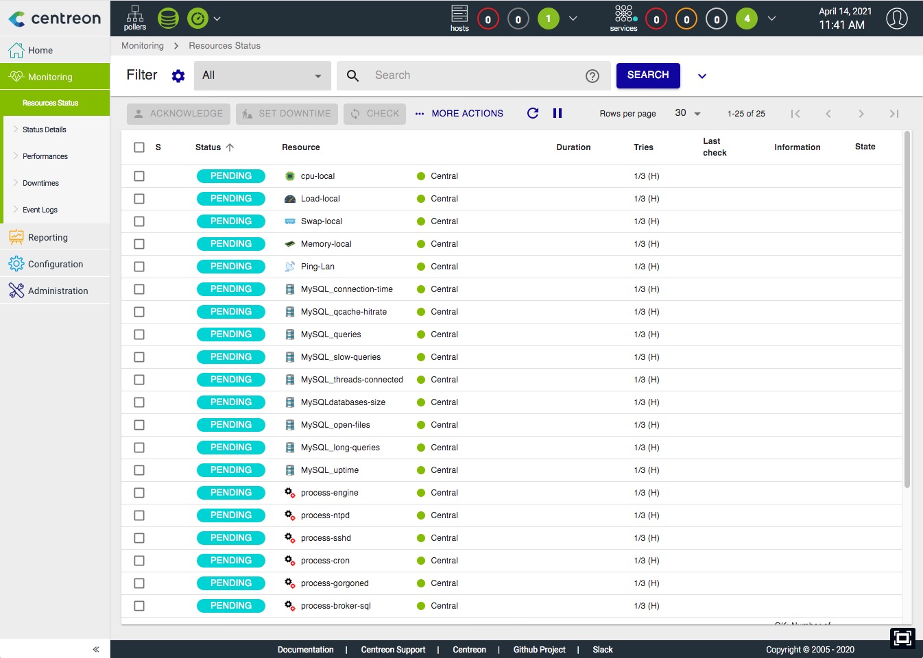923x658 pixels.
Task: Click the fullscreen icon at bottom right
Action: coord(902,638)
